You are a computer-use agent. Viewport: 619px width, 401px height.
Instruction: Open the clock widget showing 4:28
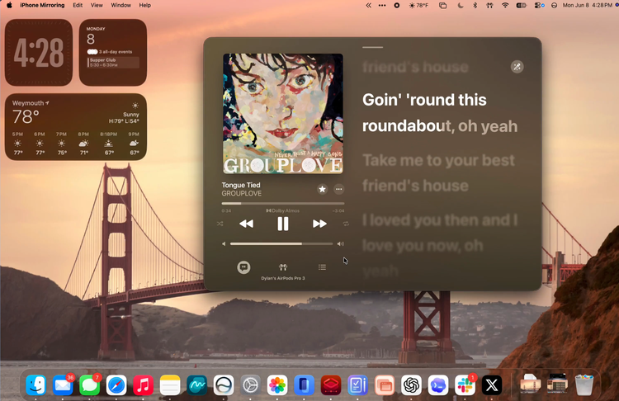(x=39, y=53)
